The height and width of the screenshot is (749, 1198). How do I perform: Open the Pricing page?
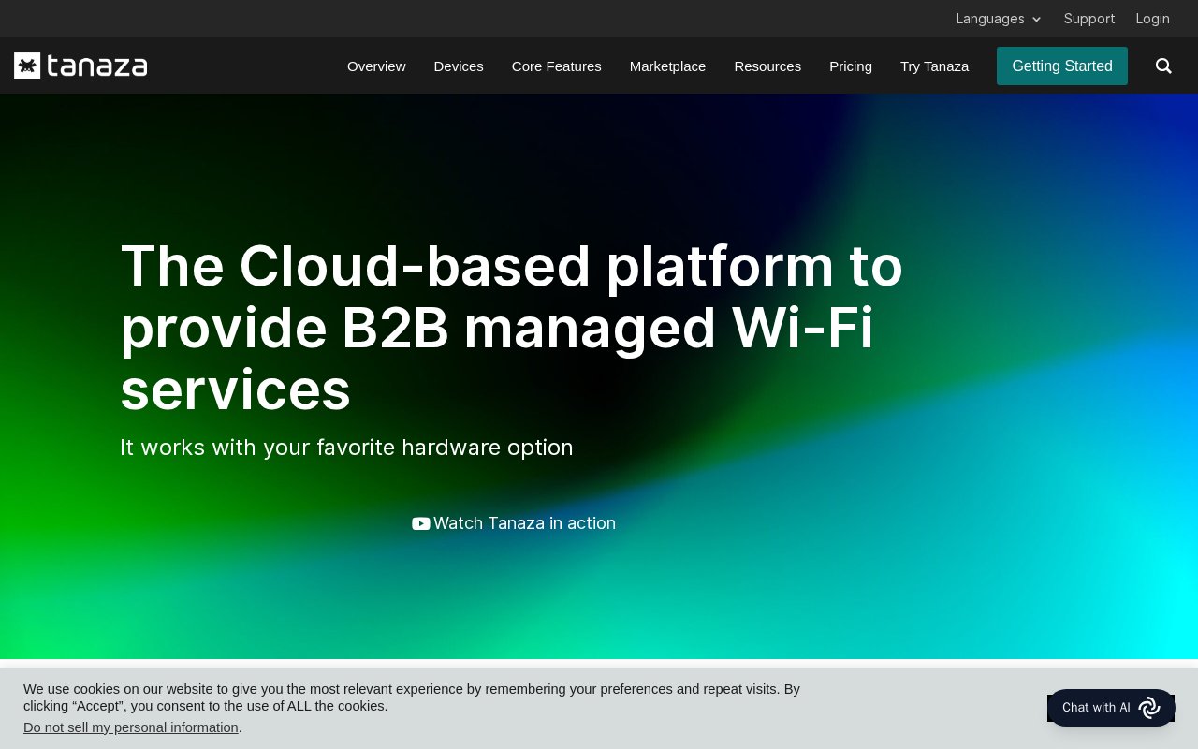pyautogui.click(x=851, y=66)
